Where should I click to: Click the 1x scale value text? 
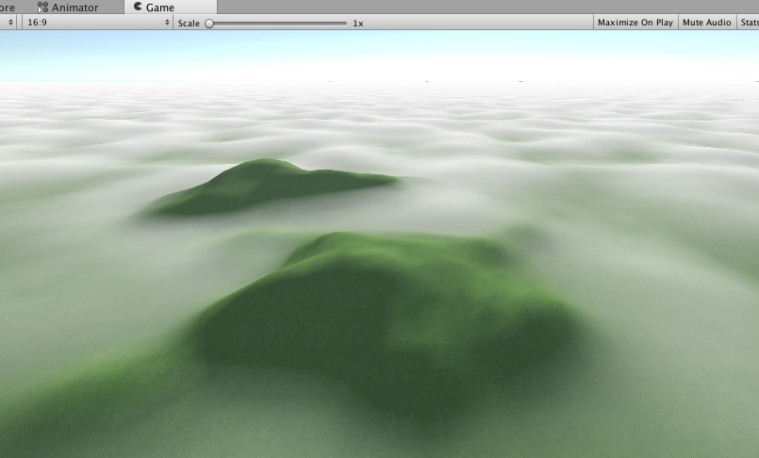tap(357, 24)
